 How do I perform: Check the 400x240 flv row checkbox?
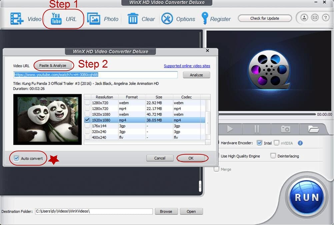pos(87,137)
